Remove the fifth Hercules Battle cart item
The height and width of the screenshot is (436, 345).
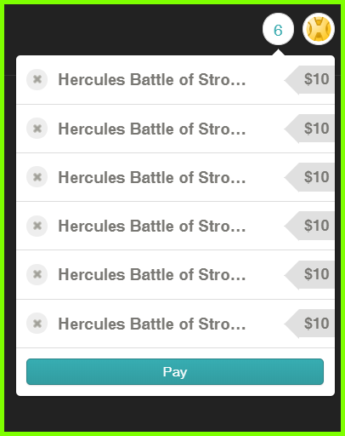[x=37, y=274]
